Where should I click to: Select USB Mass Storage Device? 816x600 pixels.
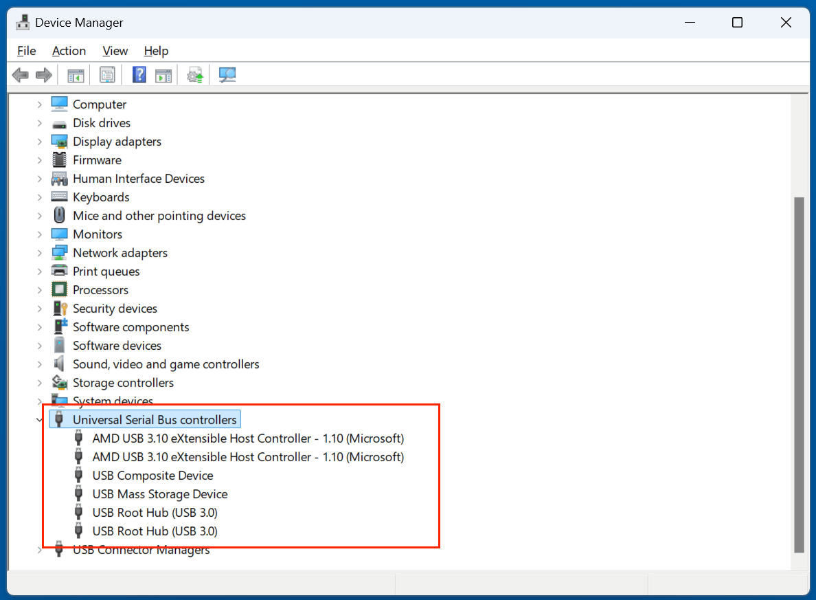pyautogui.click(x=159, y=493)
